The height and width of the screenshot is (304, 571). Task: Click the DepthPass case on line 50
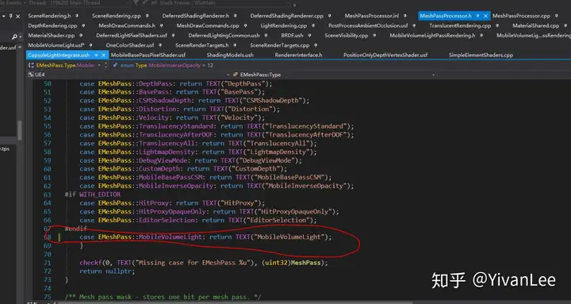(176, 83)
